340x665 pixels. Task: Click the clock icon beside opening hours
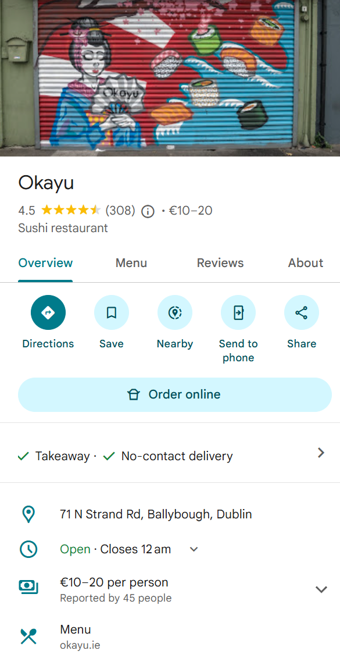pos(28,549)
